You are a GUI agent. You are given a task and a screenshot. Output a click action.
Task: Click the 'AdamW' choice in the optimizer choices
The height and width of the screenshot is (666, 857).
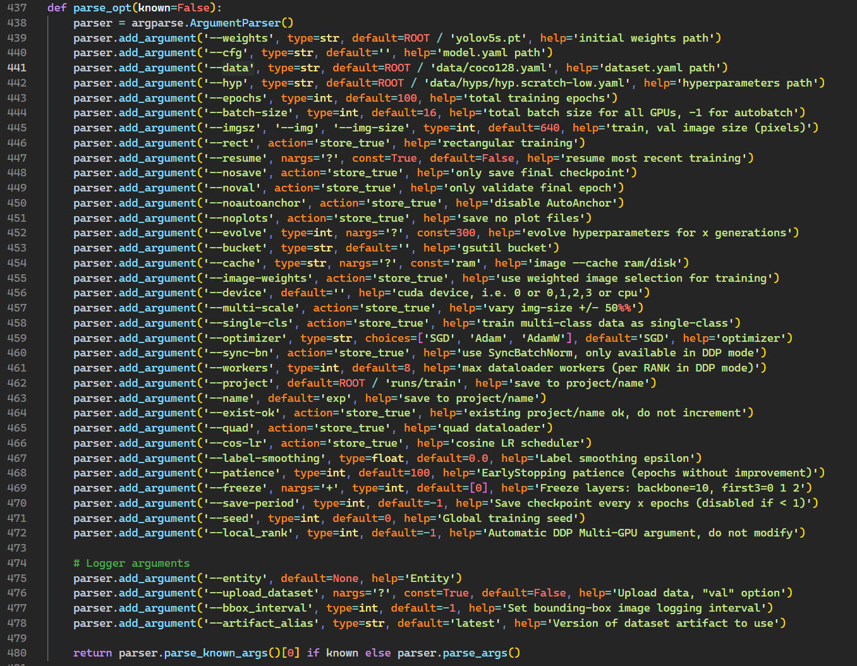pos(544,338)
